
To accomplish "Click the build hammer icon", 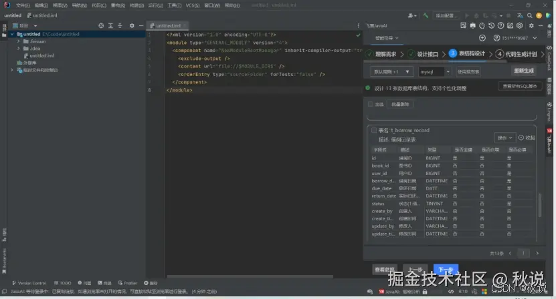I will pos(426,15).
